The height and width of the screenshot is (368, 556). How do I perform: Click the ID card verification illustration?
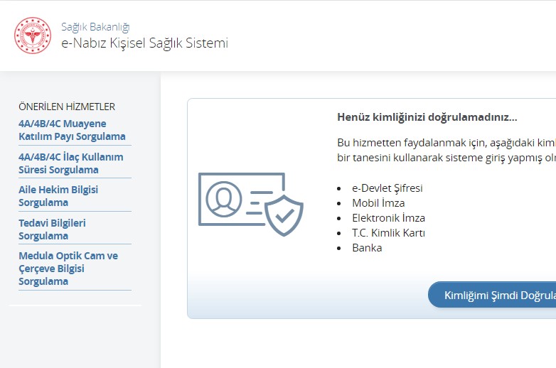251,204
